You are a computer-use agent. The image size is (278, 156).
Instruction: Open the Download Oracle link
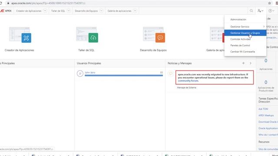point(268,122)
